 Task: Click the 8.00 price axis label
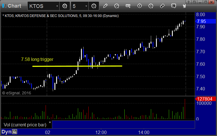[200, 14]
